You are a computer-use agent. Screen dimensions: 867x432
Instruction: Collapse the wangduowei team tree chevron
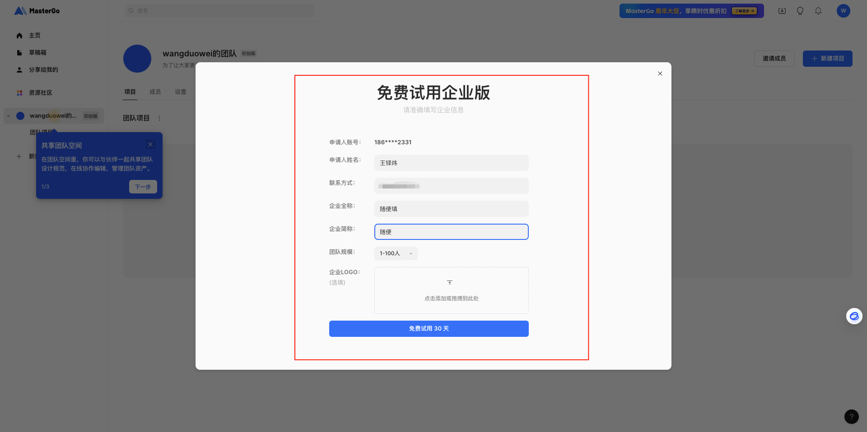(x=9, y=116)
